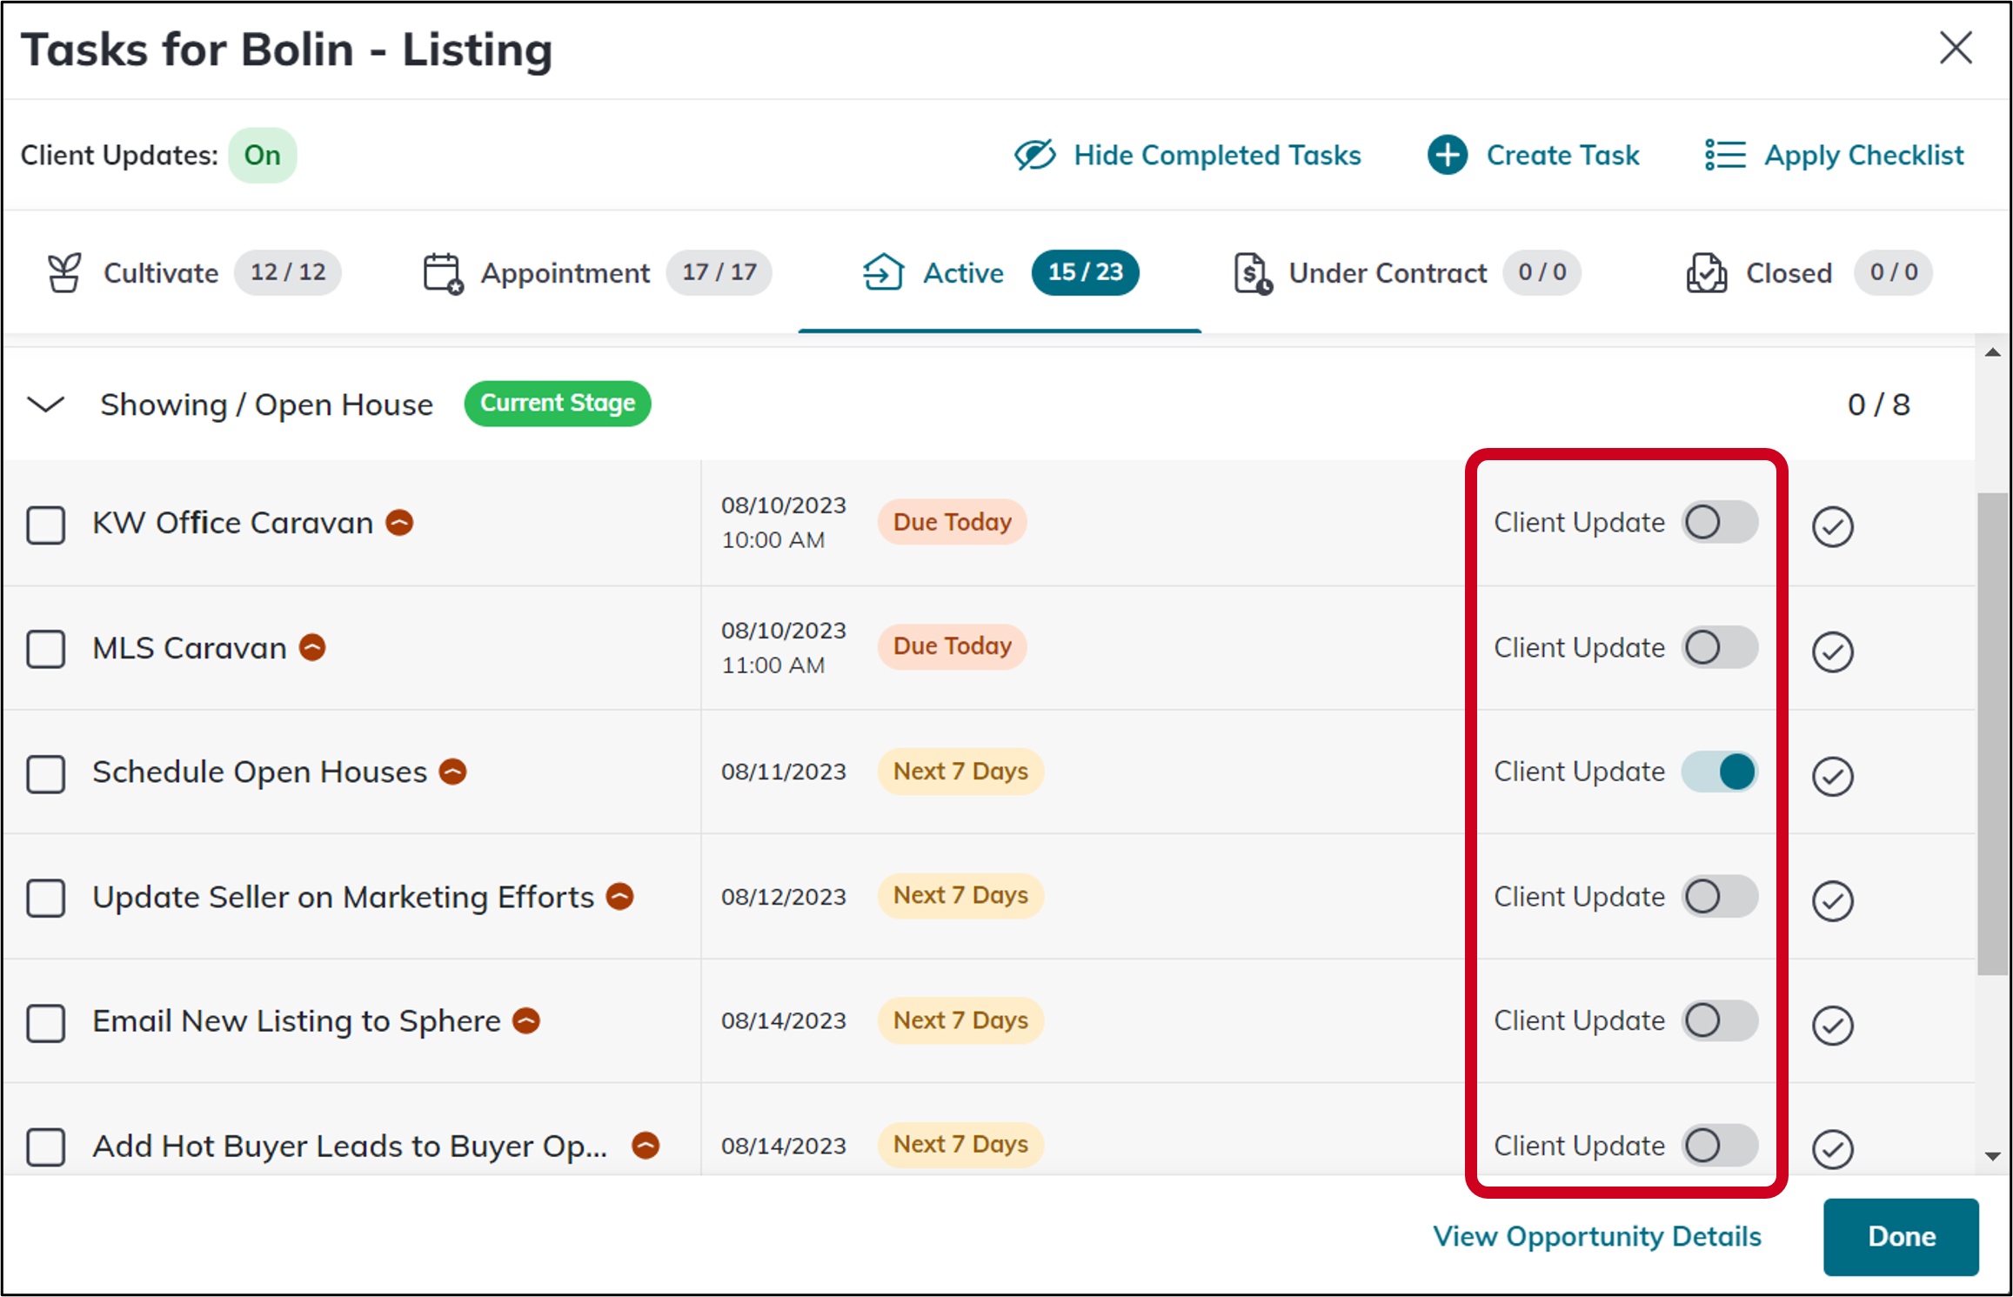2013x1297 pixels.
Task: Click the orange chevron on Update Seller task
Action: click(x=619, y=896)
